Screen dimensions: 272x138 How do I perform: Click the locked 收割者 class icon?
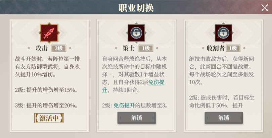pyautogui.click(x=224, y=32)
